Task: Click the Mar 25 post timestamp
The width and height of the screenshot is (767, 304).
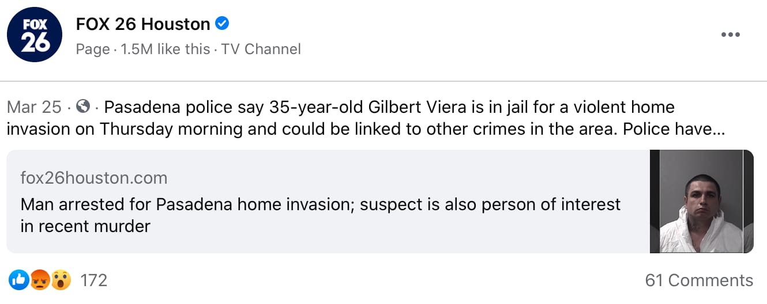Action: pos(34,107)
